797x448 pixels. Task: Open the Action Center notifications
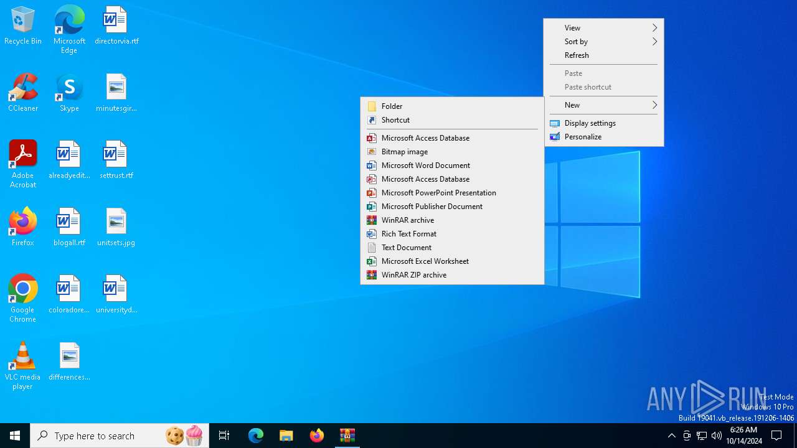coord(776,436)
